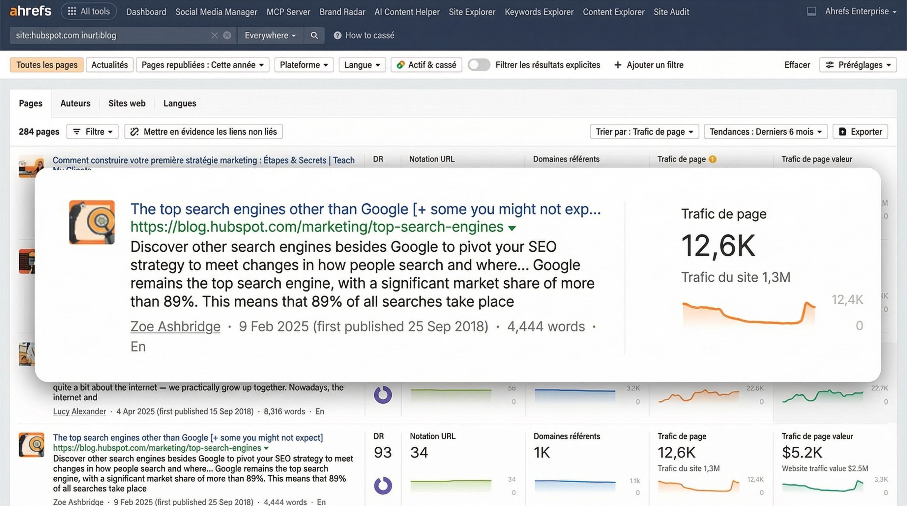This screenshot has width=907, height=506.
Task: Open the "Trier par : Trafic de page" dropdown
Action: [644, 131]
